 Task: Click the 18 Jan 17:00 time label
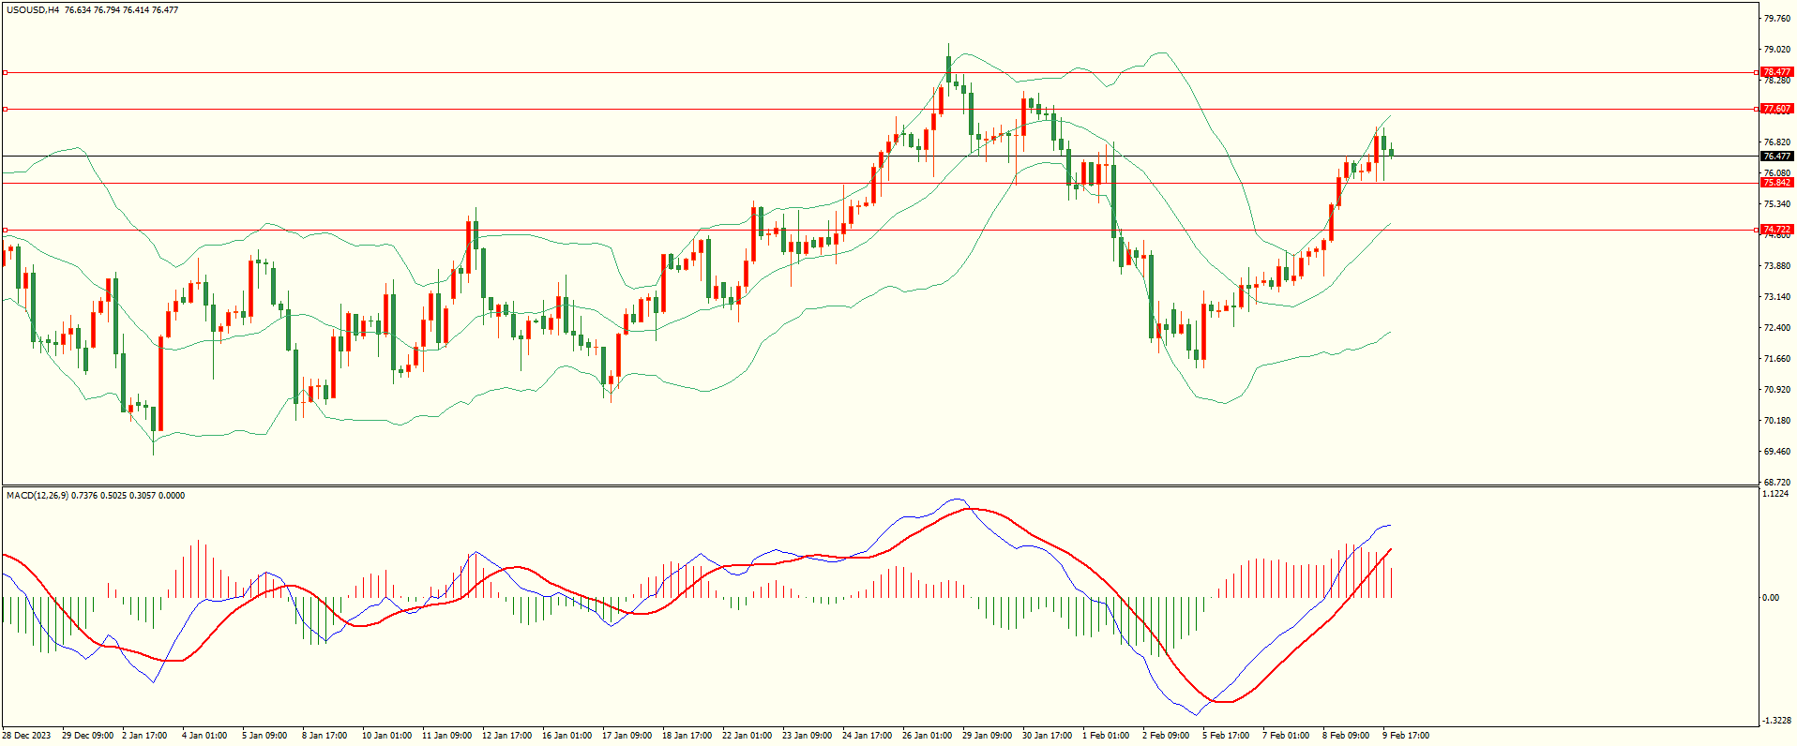[x=687, y=736]
